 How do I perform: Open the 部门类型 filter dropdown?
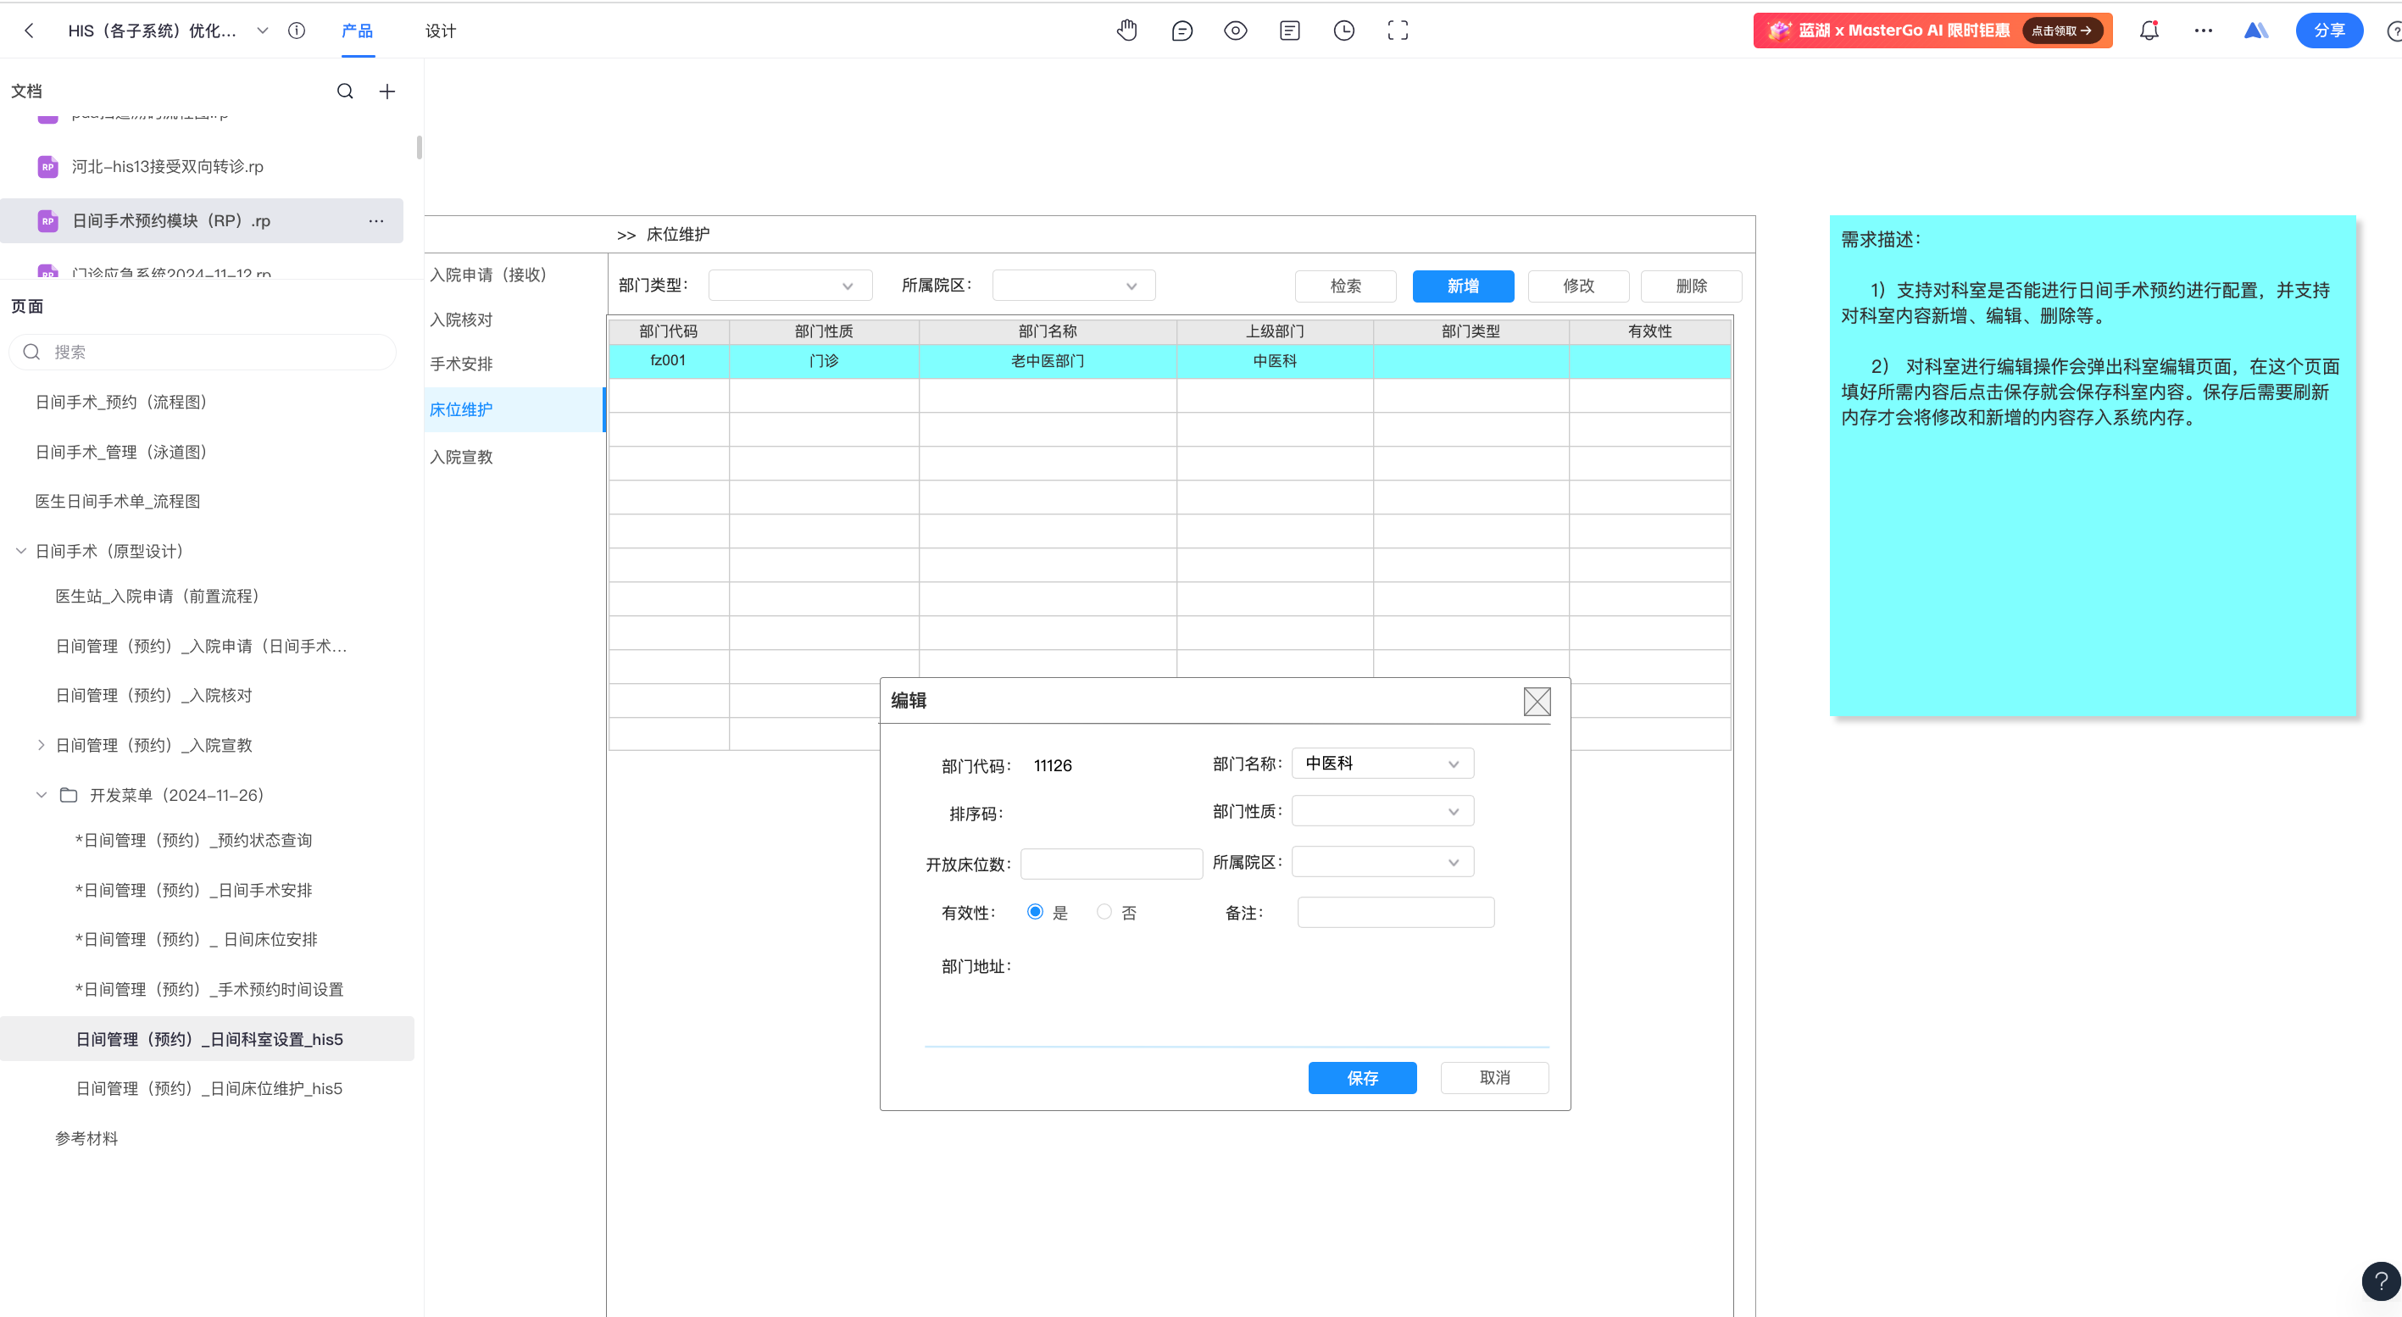pos(790,286)
